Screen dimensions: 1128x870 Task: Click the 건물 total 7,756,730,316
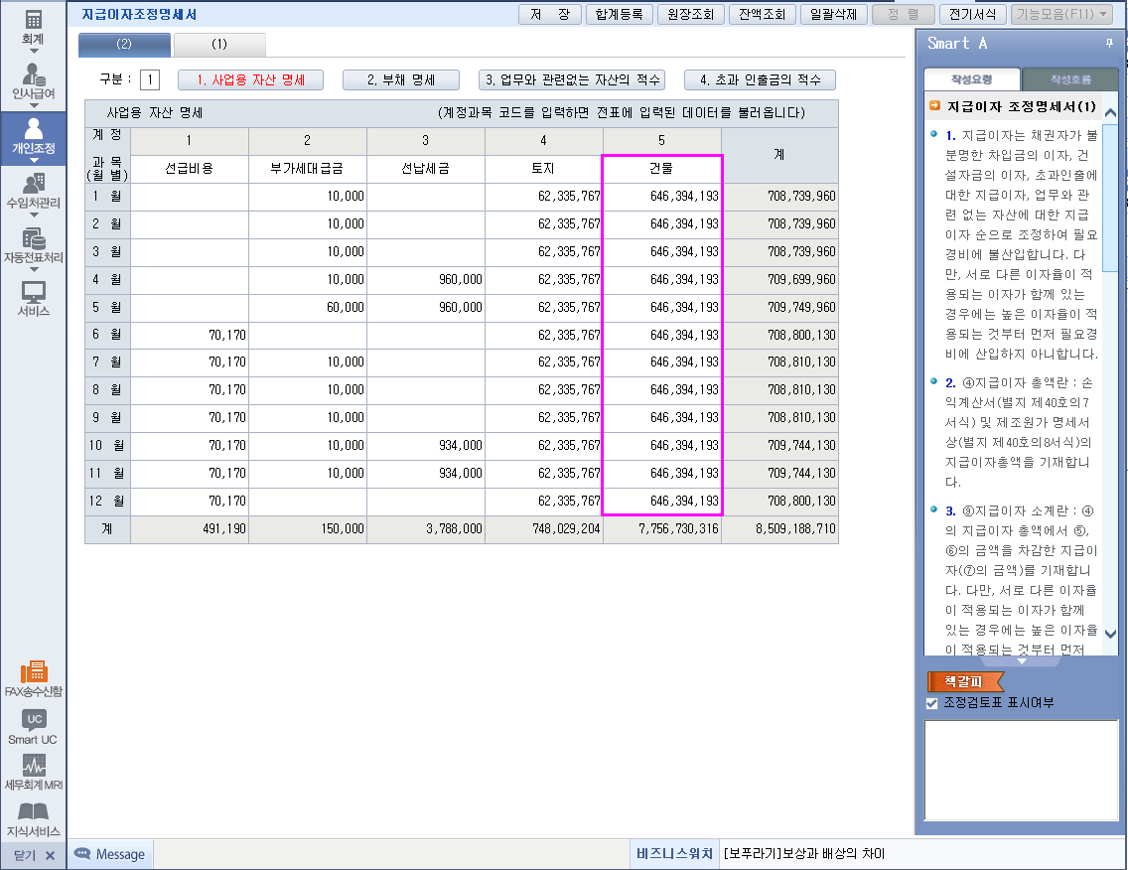pyautogui.click(x=662, y=529)
